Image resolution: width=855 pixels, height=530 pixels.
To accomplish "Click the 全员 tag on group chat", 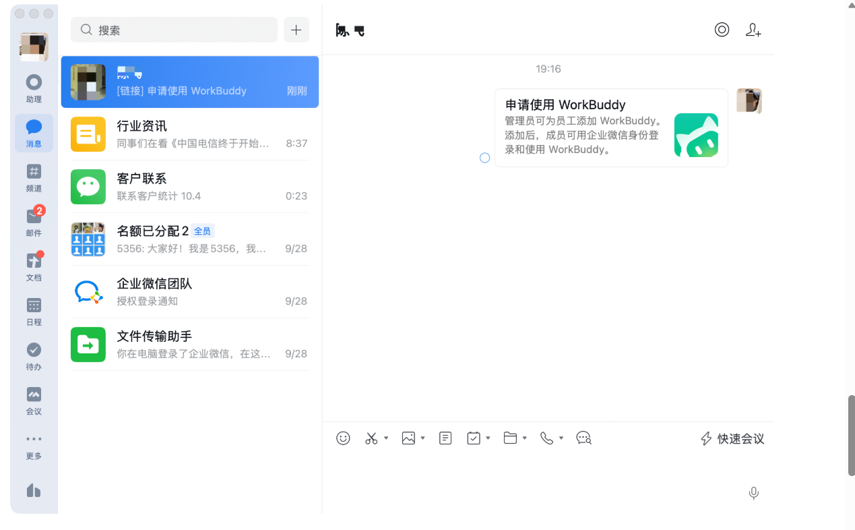I will point(202,231).
